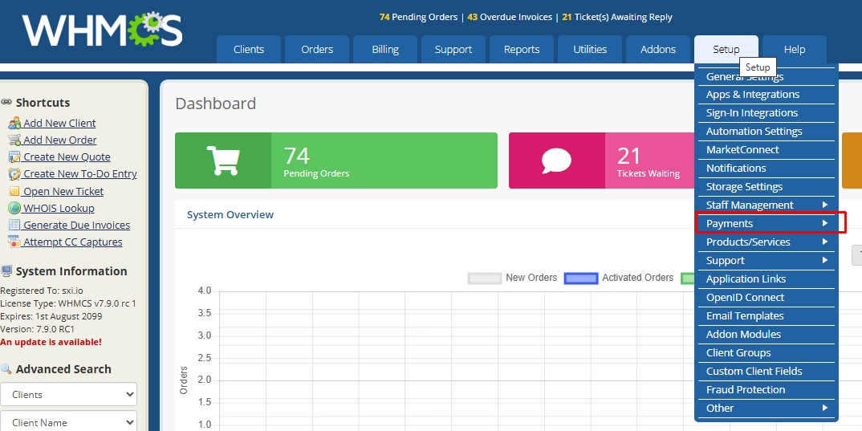Select Apps & Integrations menu item

[x=767, y=95]
